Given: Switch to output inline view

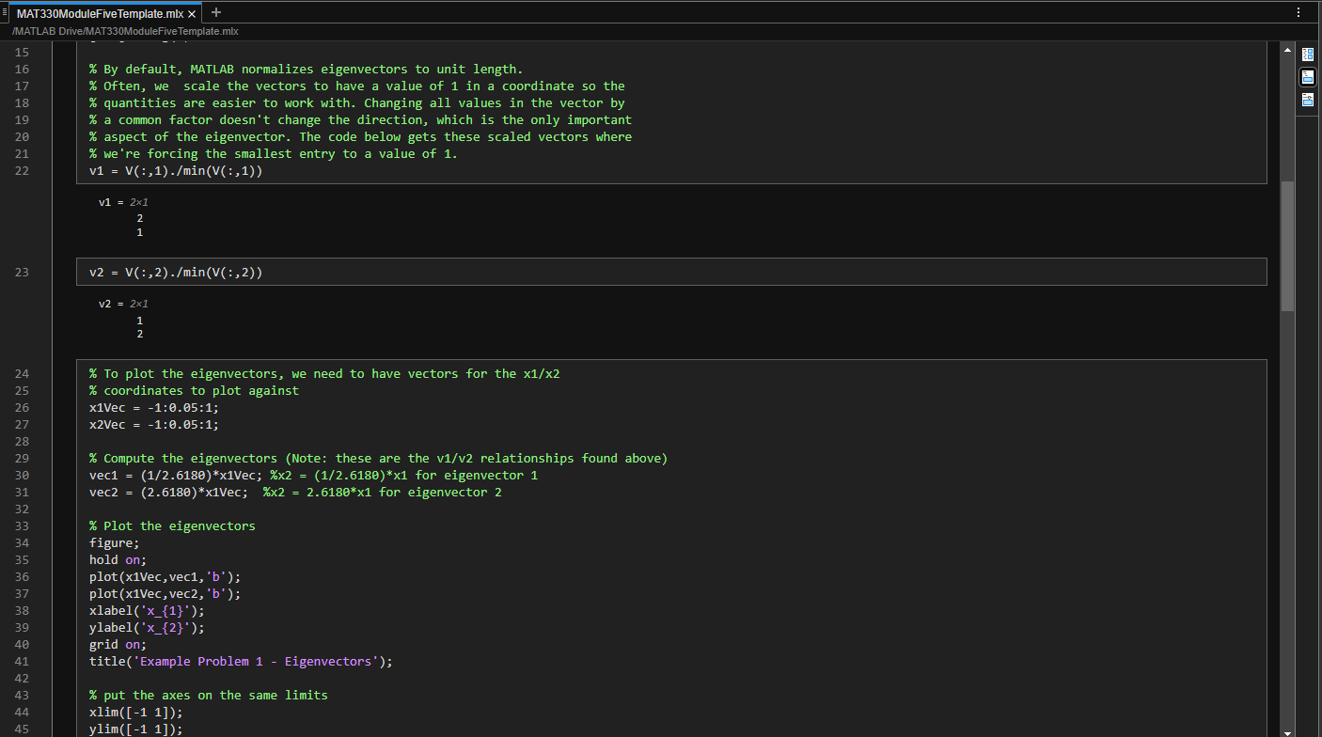Looking at the screenshot, I should [x=1308, y=77].
